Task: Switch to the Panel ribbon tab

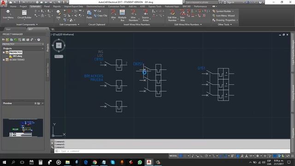Action: pyautogui.click(x=47, y=6)
